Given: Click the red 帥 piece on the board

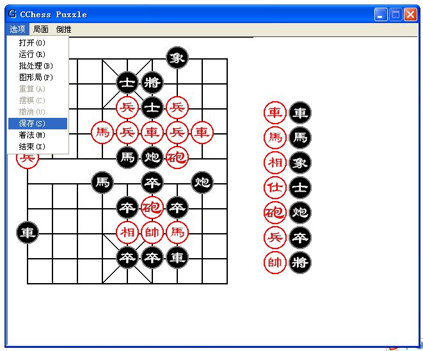Looking at the screenshot, I should 152,233.
